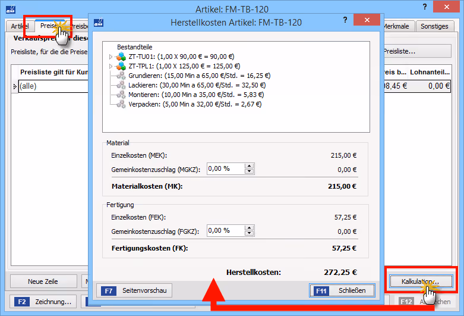Switch to the Artikel tab

pos(20,26)
